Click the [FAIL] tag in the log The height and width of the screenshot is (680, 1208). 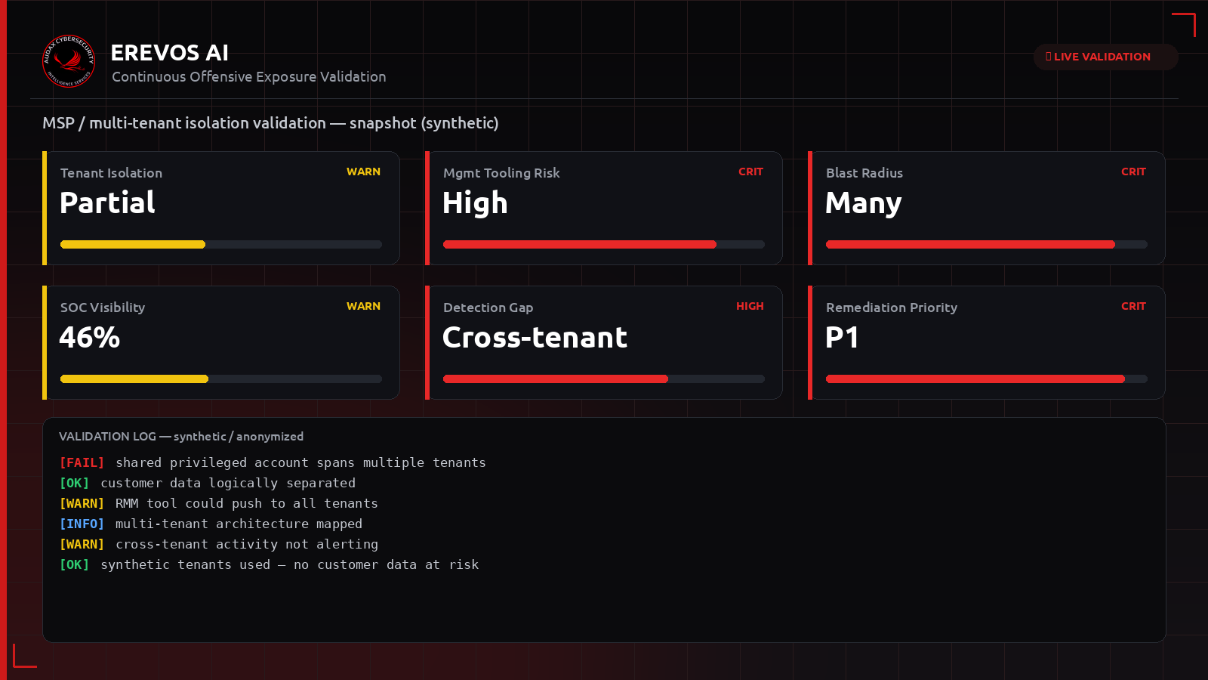tap(82, 462)
